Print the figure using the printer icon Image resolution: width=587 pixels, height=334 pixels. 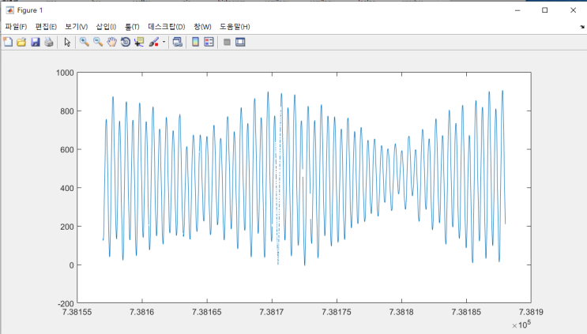tap(49, 42)
